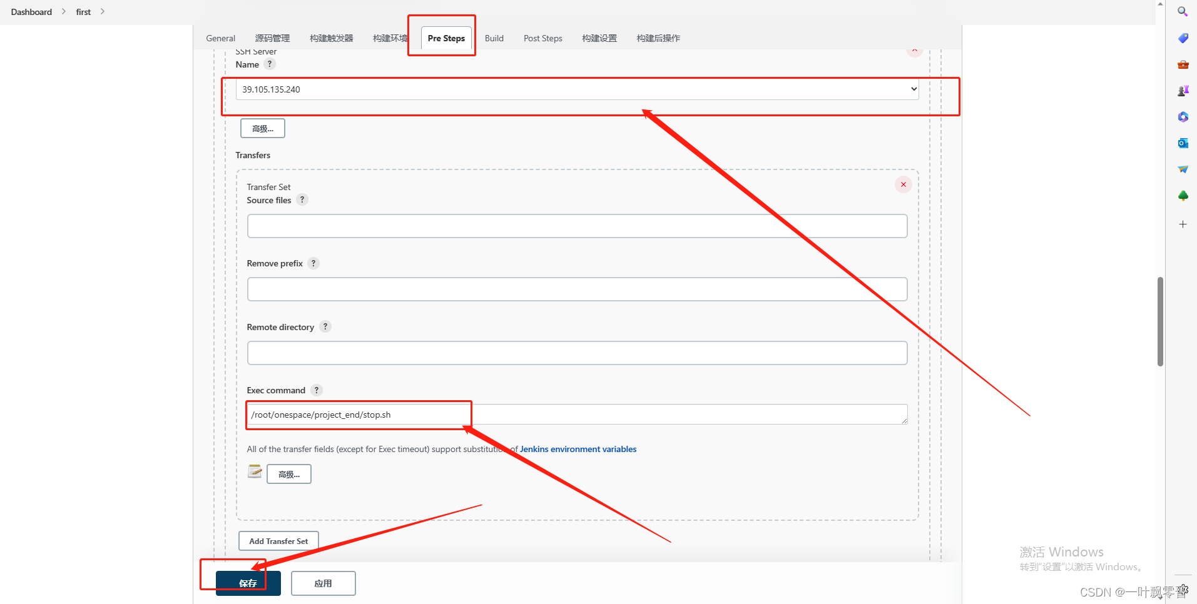
Task: Switch to the 构建后操作 tab
Action: 658,38
